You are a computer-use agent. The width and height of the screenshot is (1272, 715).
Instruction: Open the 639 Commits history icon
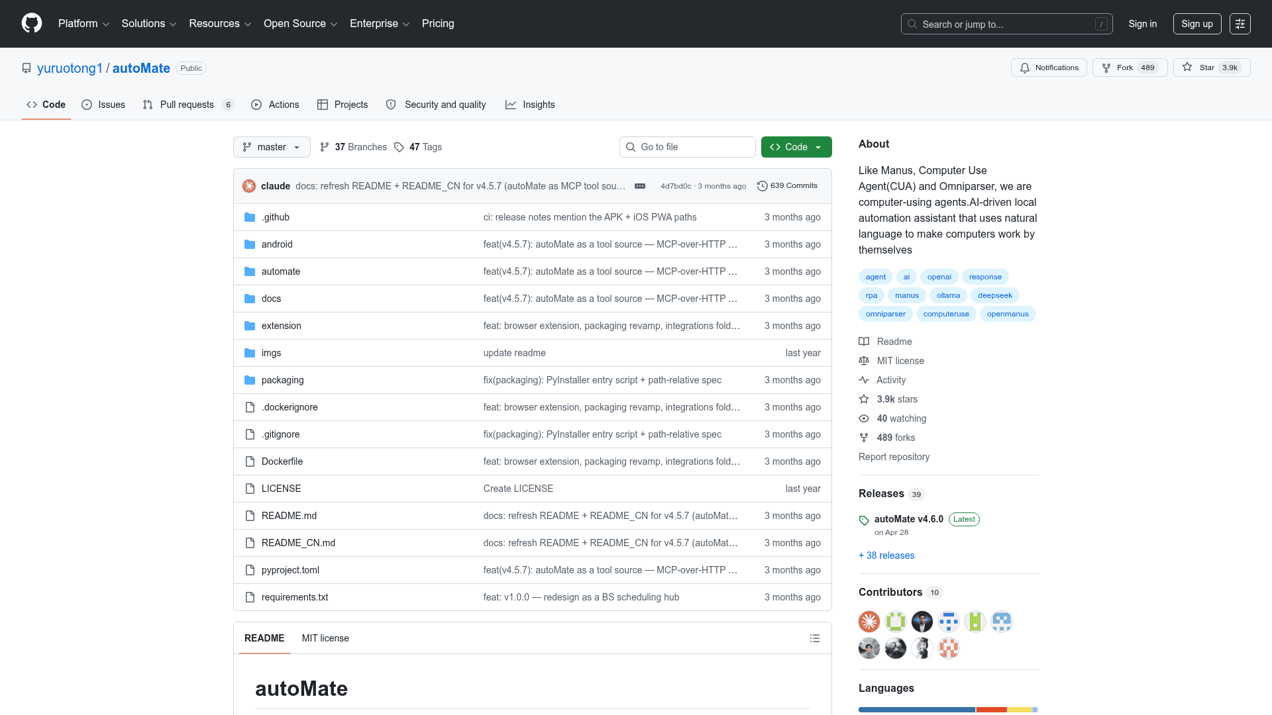763,186
